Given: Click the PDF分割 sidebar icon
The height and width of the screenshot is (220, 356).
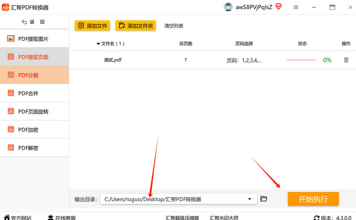Looking at the screenshot, I should (11, 75).
